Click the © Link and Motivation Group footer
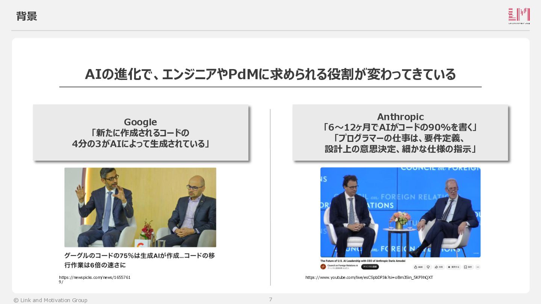This screenshot has width=541, height=304. point(50,300)
